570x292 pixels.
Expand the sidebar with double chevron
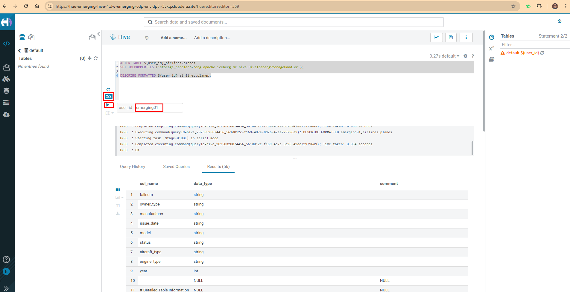click(6, 288)
